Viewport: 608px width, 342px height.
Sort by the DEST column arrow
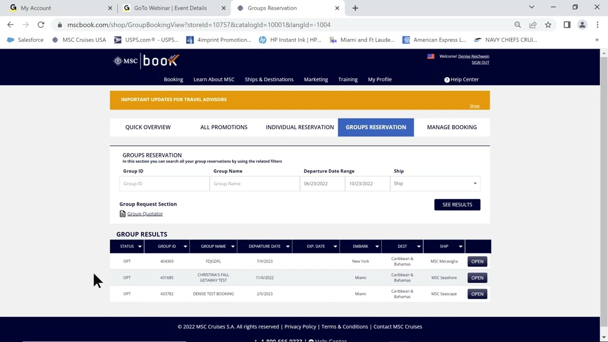(x=419, y=247)
